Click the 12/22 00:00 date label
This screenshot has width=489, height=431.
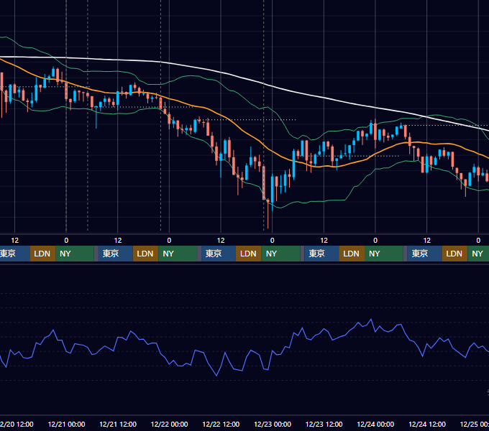click(x=169, y=424)
